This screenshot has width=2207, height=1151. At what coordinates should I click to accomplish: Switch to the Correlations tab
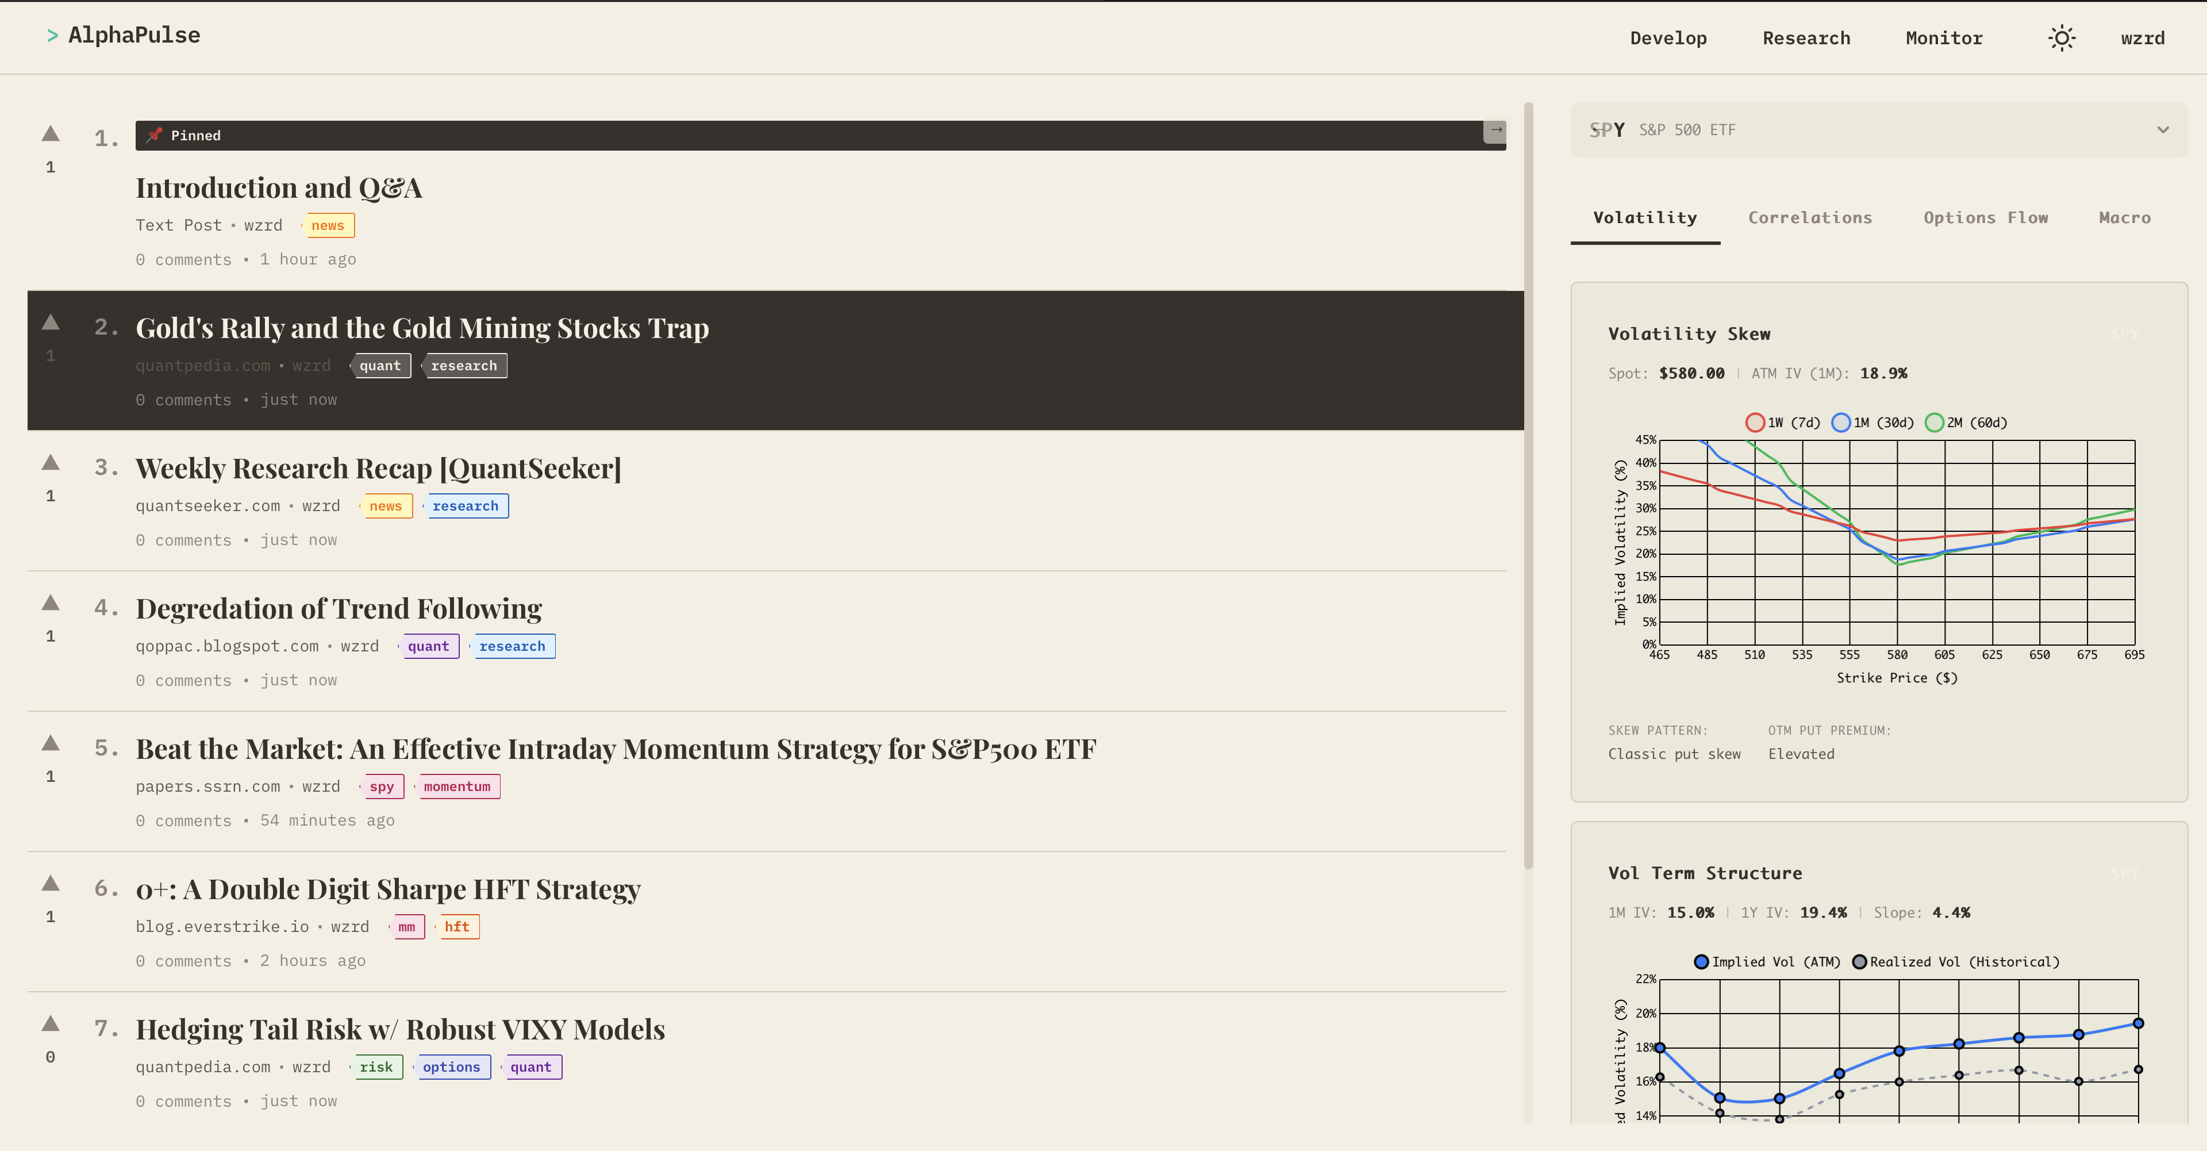tap(1809, 218)
